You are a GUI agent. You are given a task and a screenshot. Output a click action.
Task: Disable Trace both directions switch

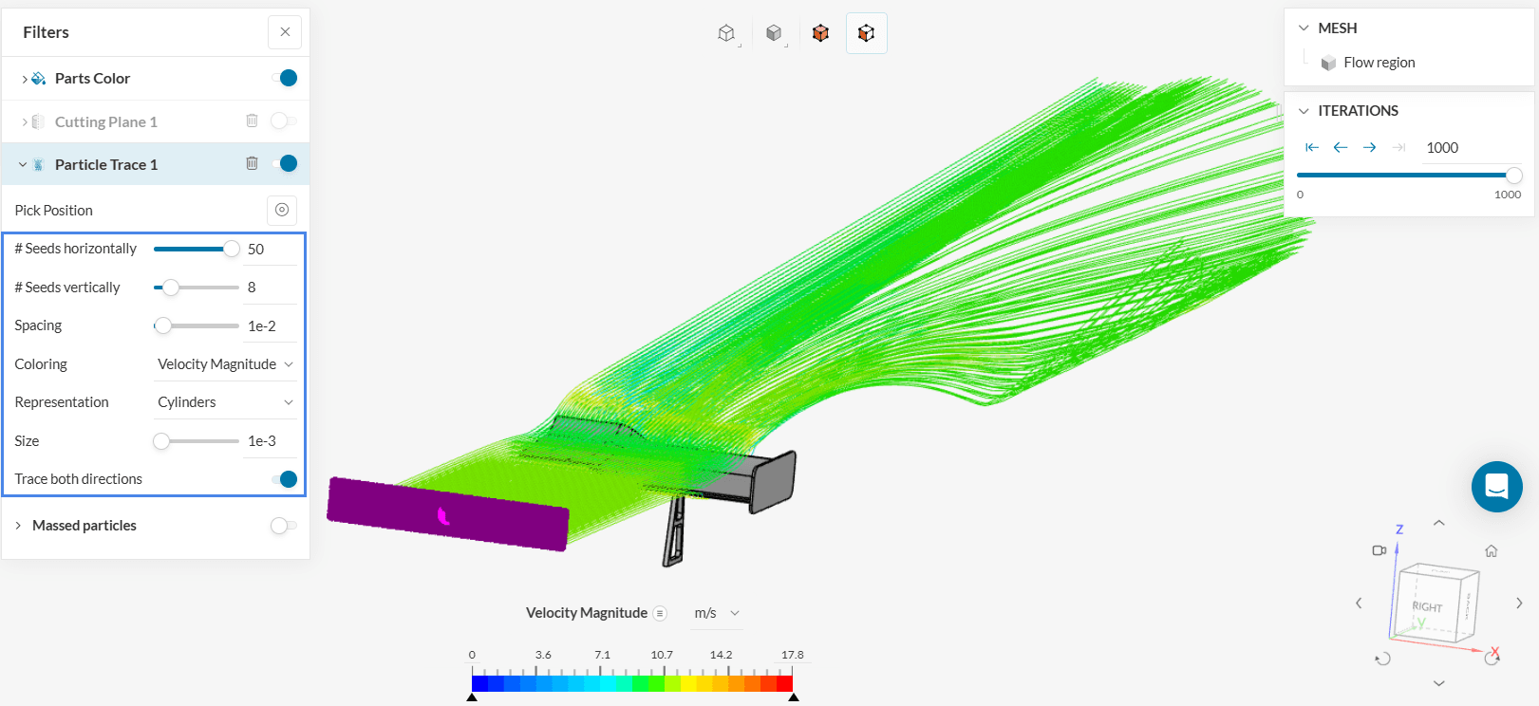pyautogui.click(x=284, y=479)
